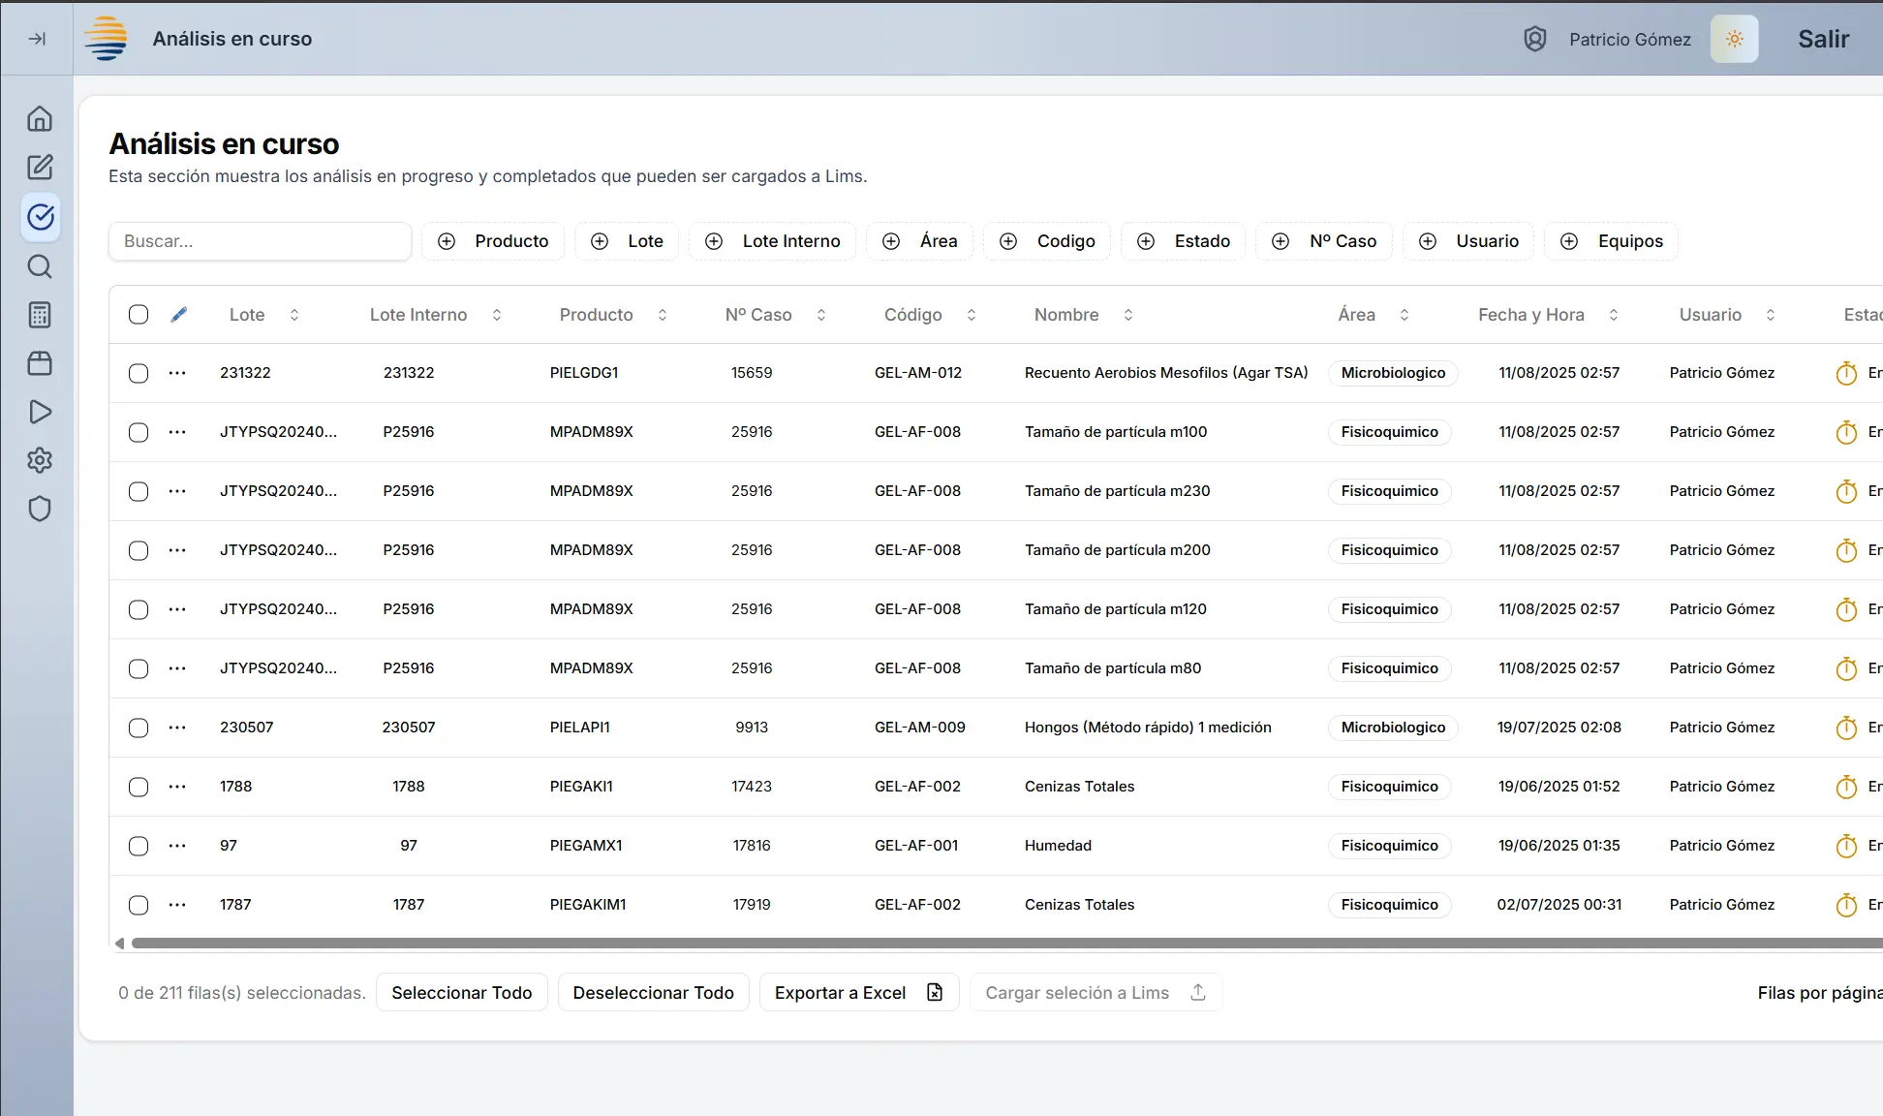The height and width of the screenshot is (1116, 1883).
Task: Open the settings gear sidebar icon
Action: (40, 460)
